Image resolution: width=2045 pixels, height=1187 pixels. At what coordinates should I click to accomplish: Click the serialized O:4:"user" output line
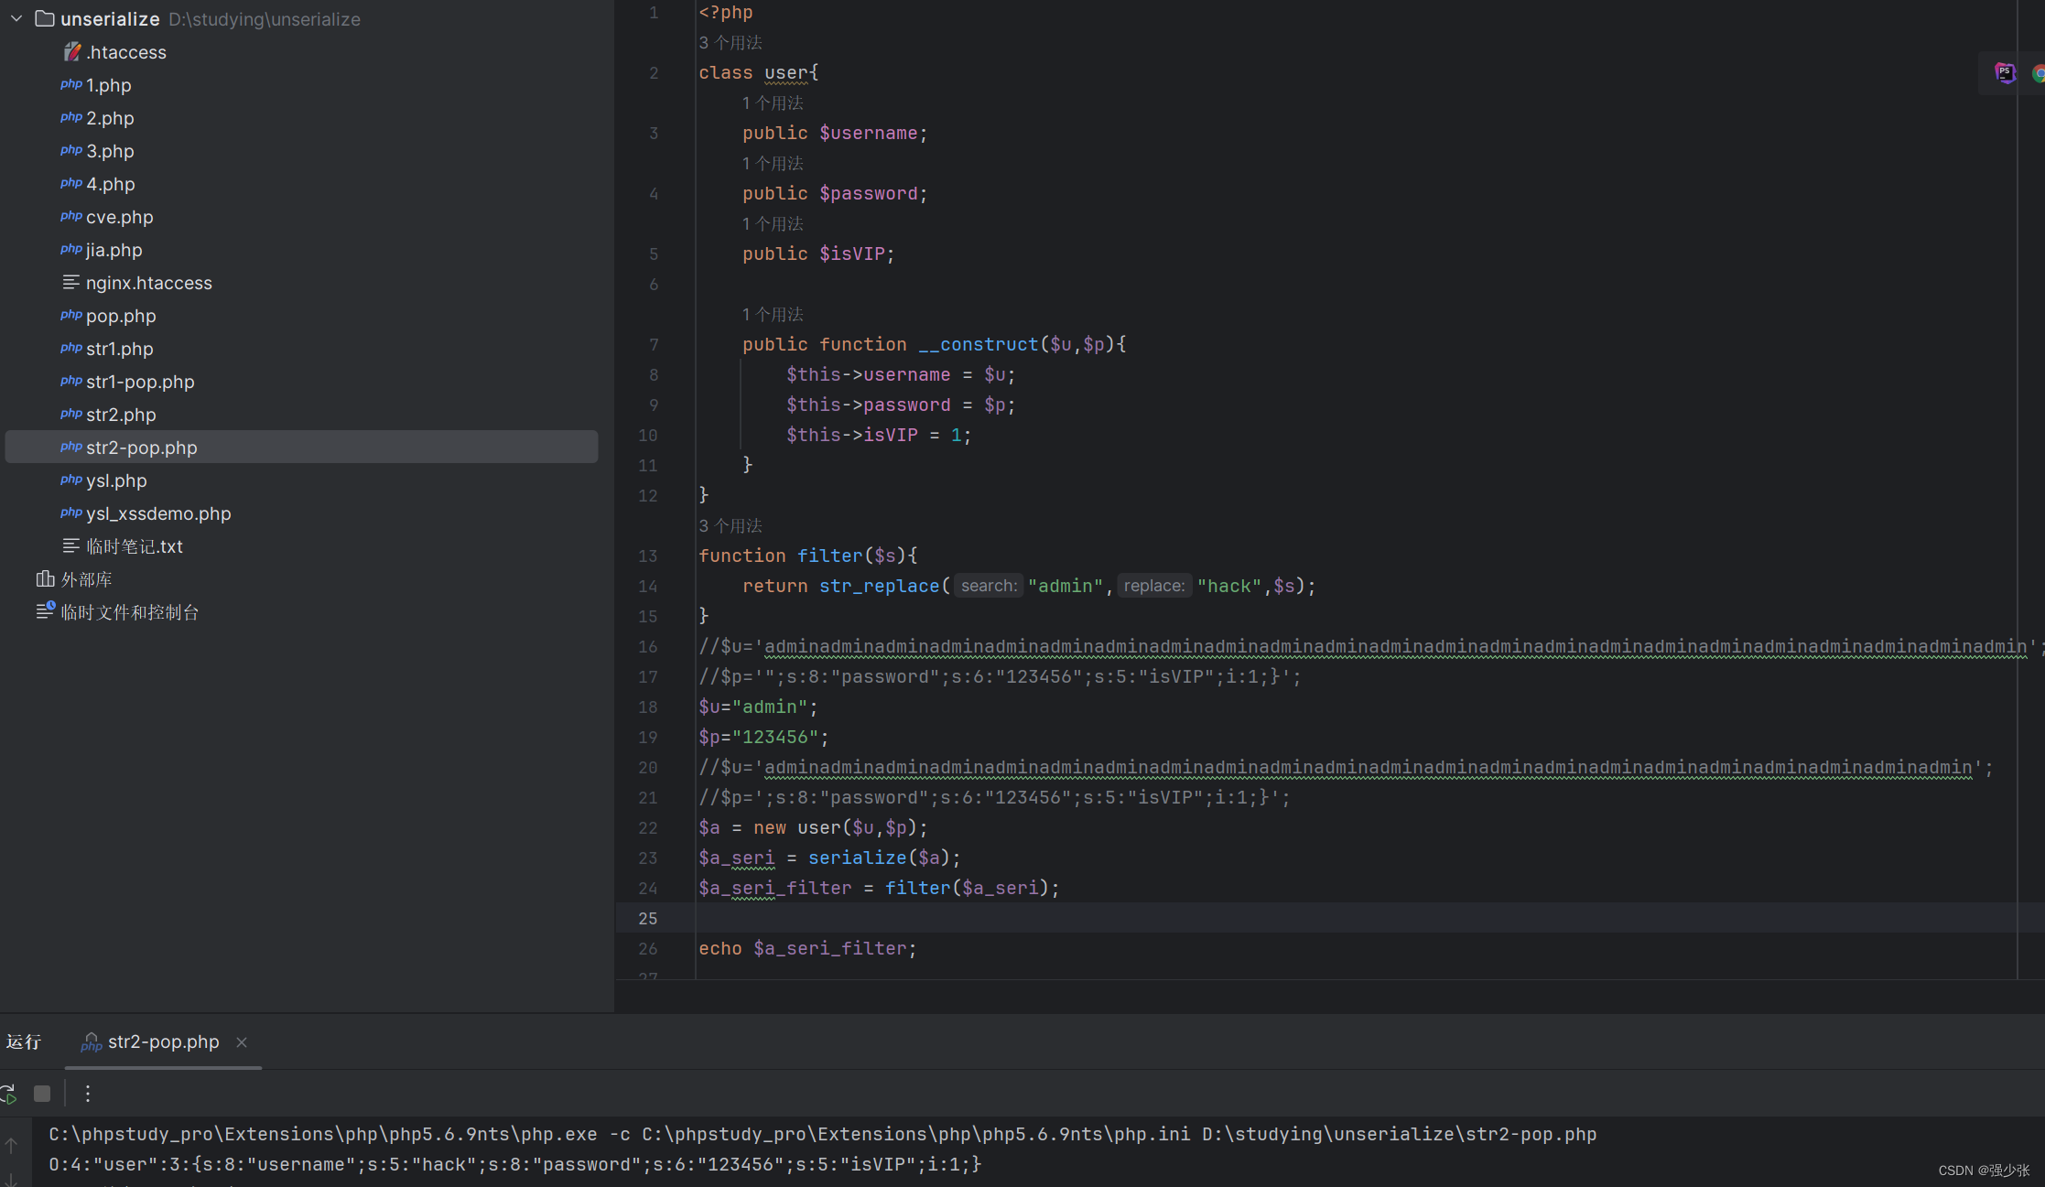coord(514,1164)
